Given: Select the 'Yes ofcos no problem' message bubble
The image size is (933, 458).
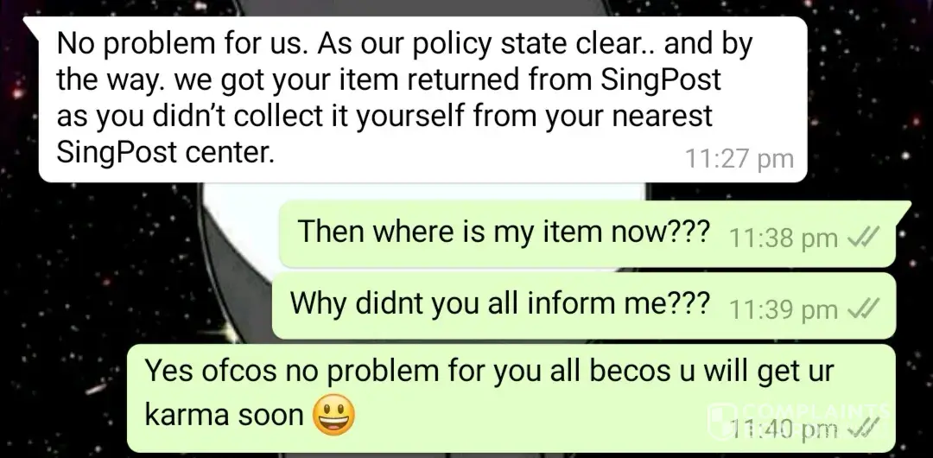Looking at the screenshot, I should click(x=511, y=398).
